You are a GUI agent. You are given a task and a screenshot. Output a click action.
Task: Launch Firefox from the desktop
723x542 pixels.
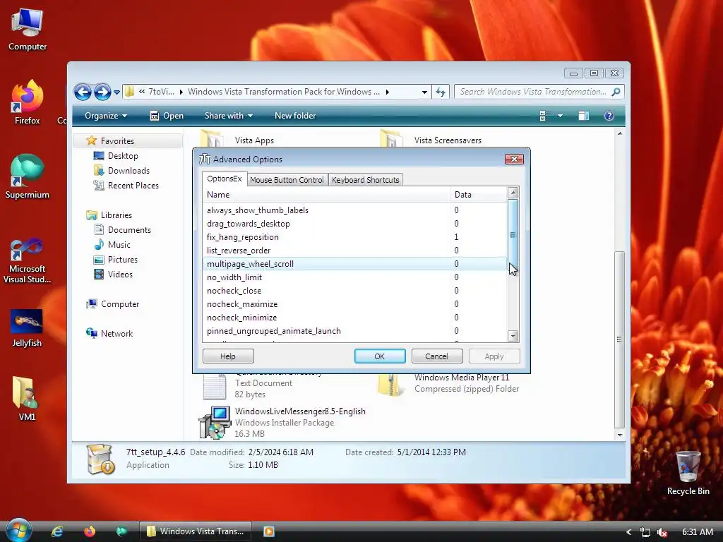pos(28,103)
